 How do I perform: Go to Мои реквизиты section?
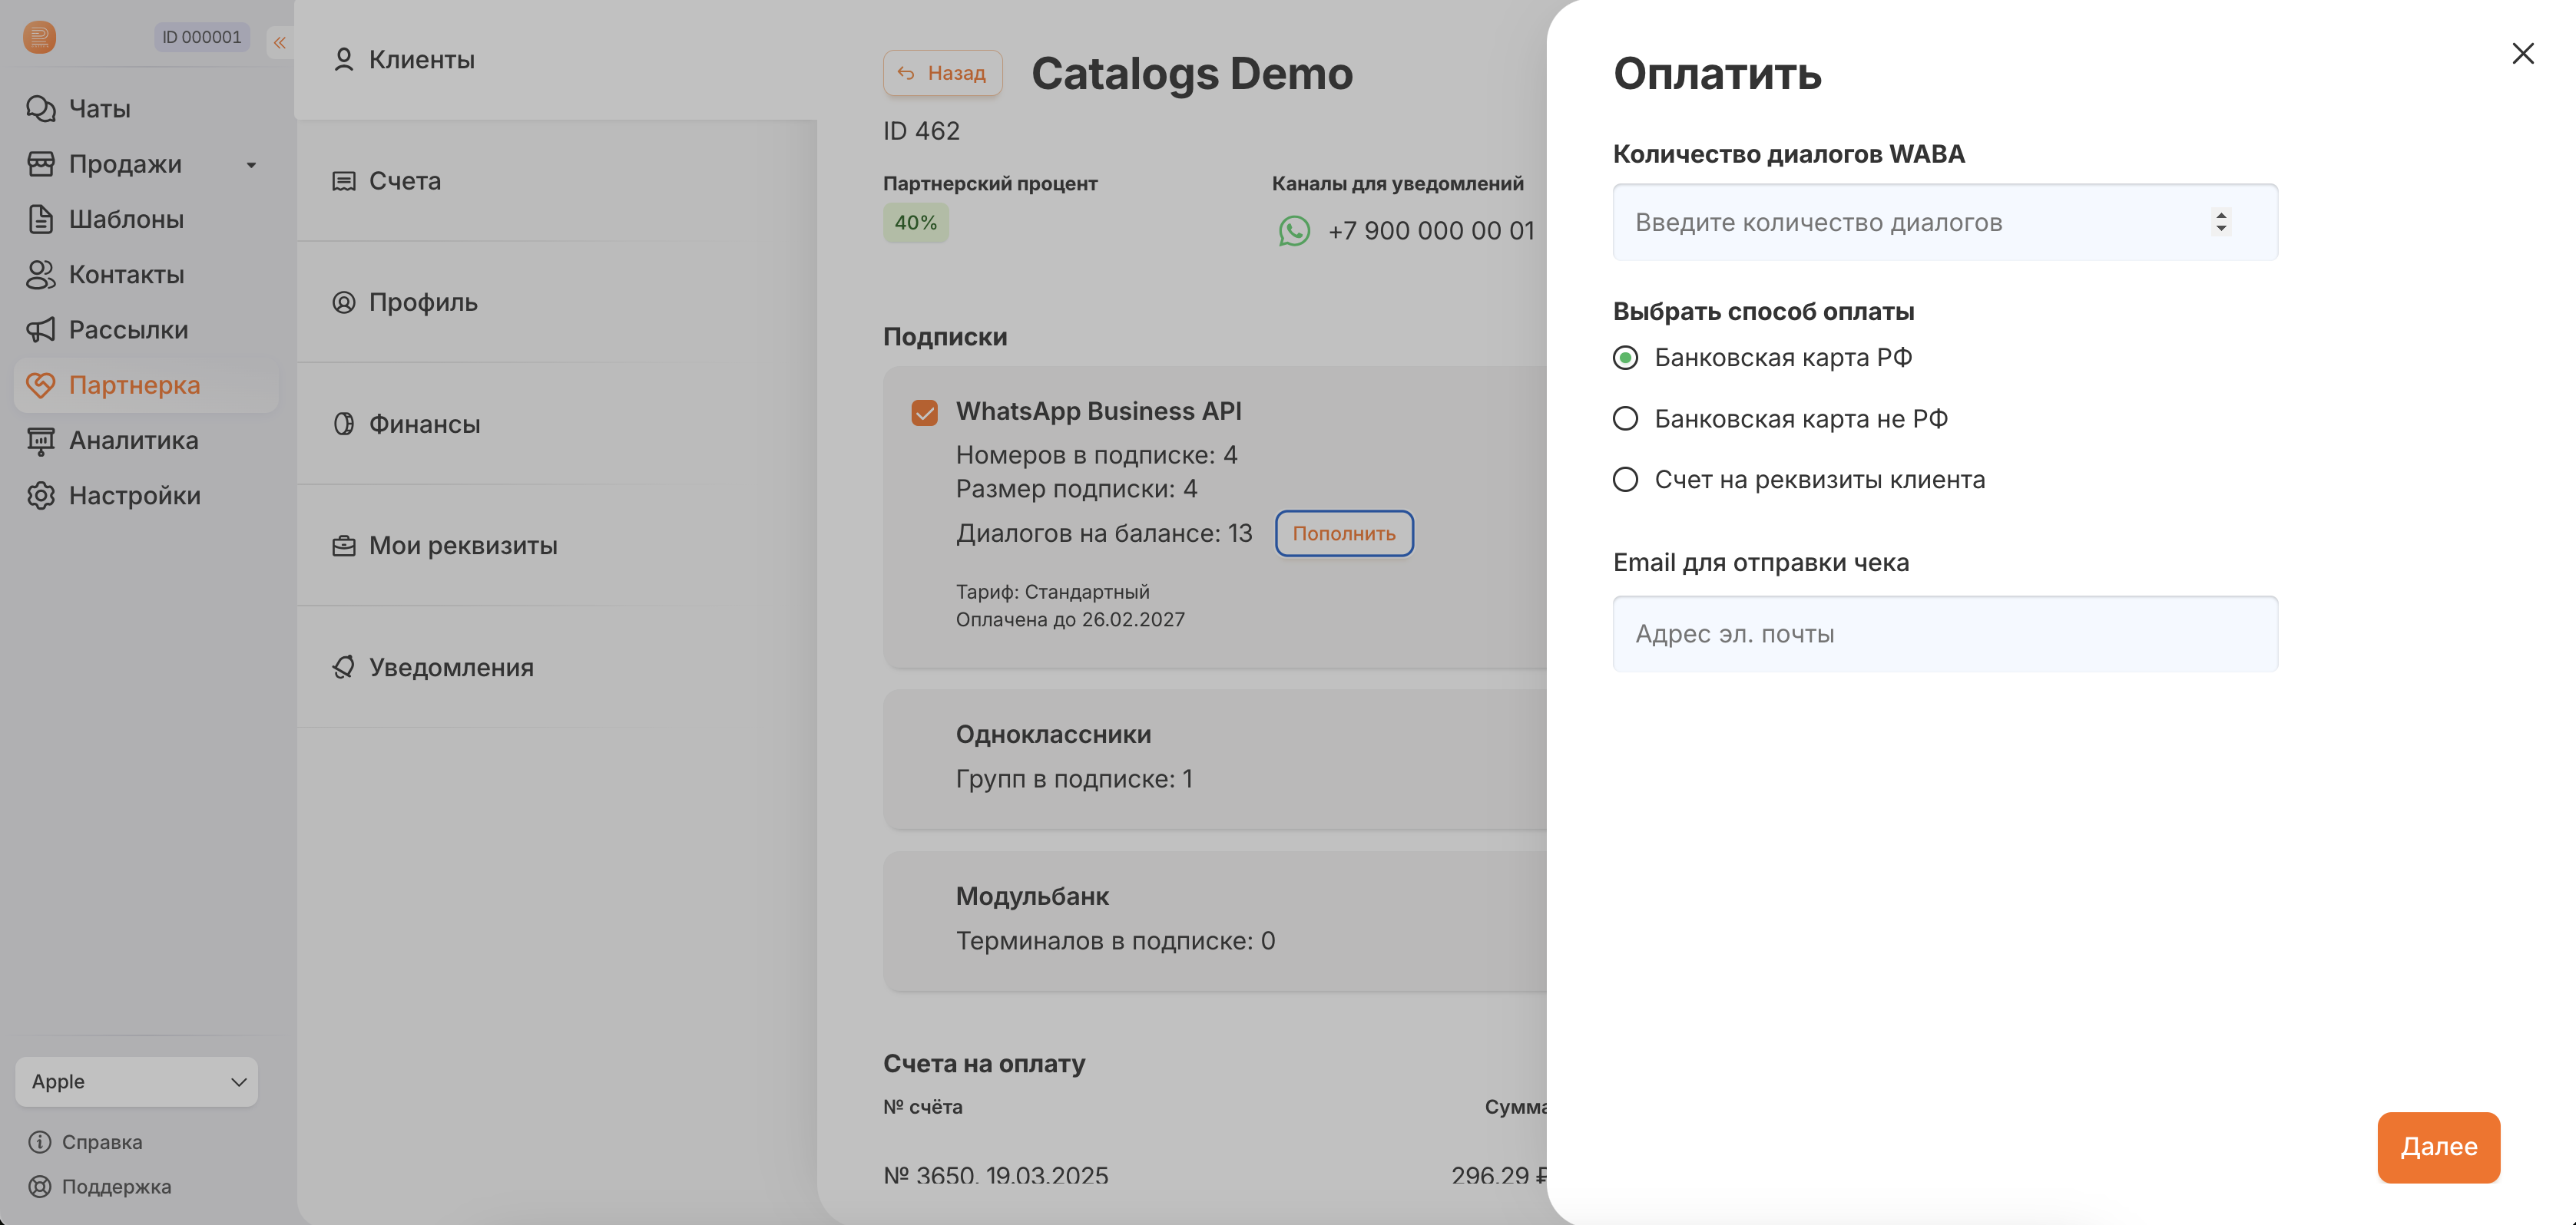click(462, 546)
